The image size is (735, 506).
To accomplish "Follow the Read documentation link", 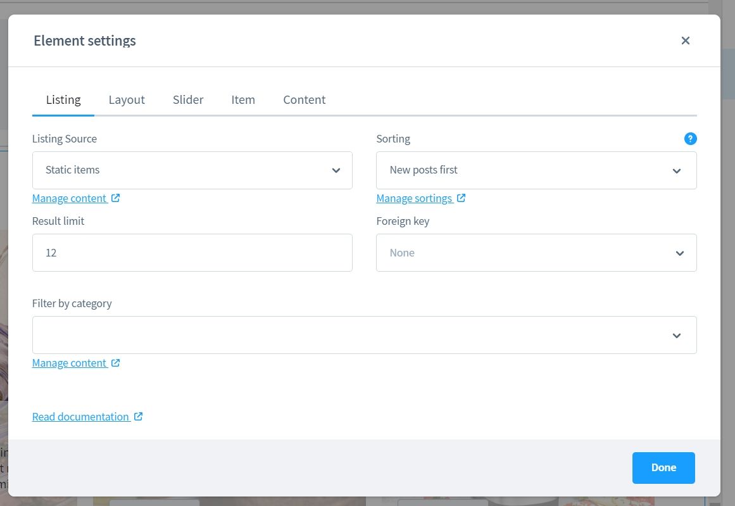I will coord(80,417).
